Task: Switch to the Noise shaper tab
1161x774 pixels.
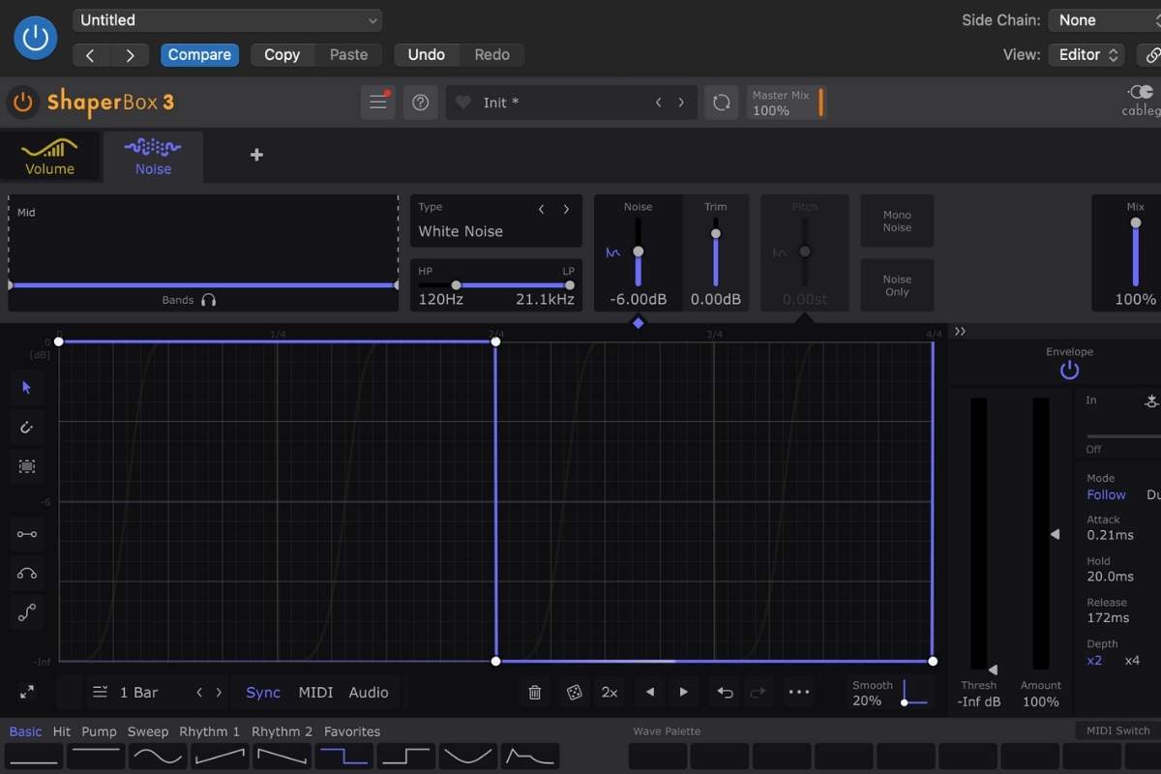Action: pyautogui.click(x=153, y=157)
